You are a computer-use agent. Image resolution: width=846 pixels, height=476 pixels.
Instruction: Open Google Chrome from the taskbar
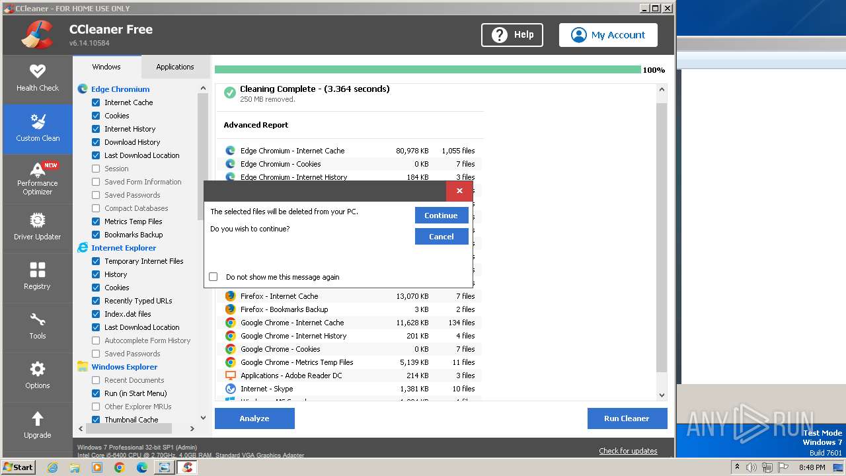point(119,467)
